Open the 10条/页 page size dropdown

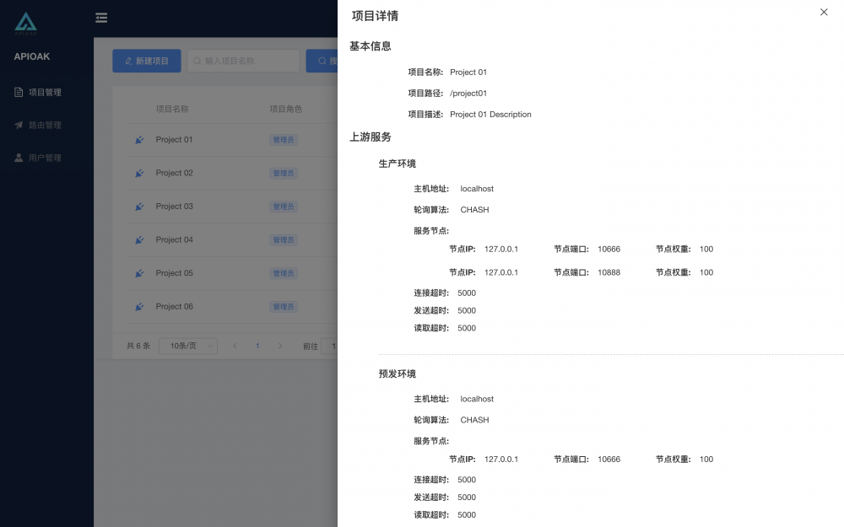187,345
